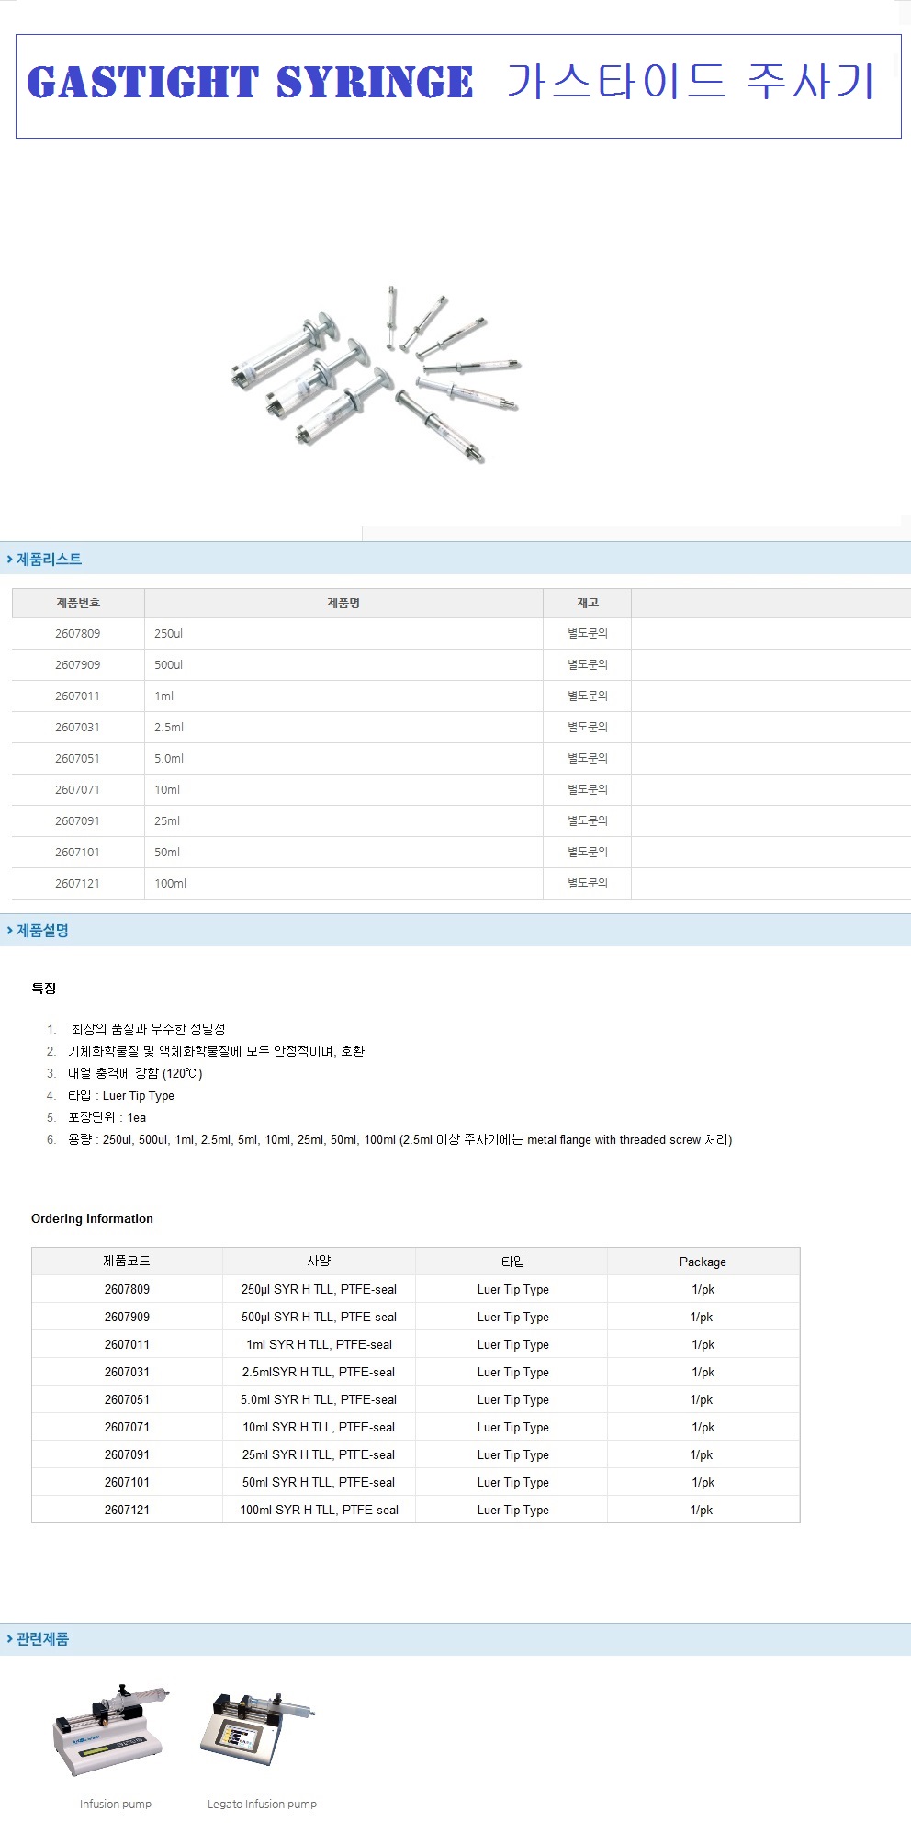Screen dimensions: 911x1833
Task: Click the Package column header
Action: pos(703,1262)
